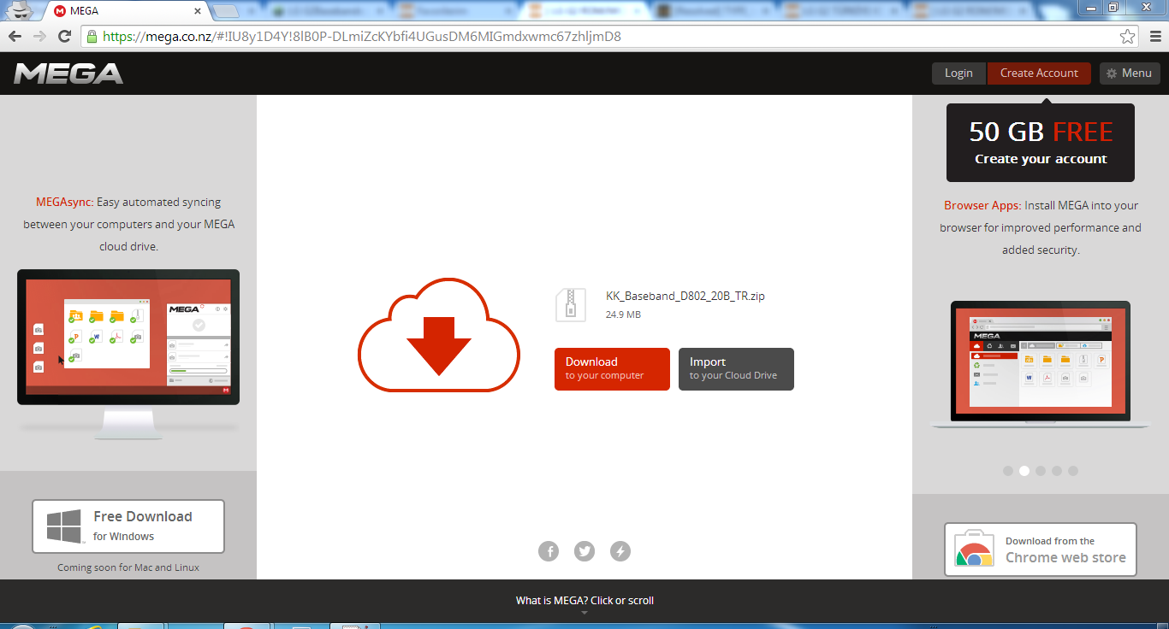Open the Twitter share icon
This screenshot has width=1169, height=629.
[584, 551]
